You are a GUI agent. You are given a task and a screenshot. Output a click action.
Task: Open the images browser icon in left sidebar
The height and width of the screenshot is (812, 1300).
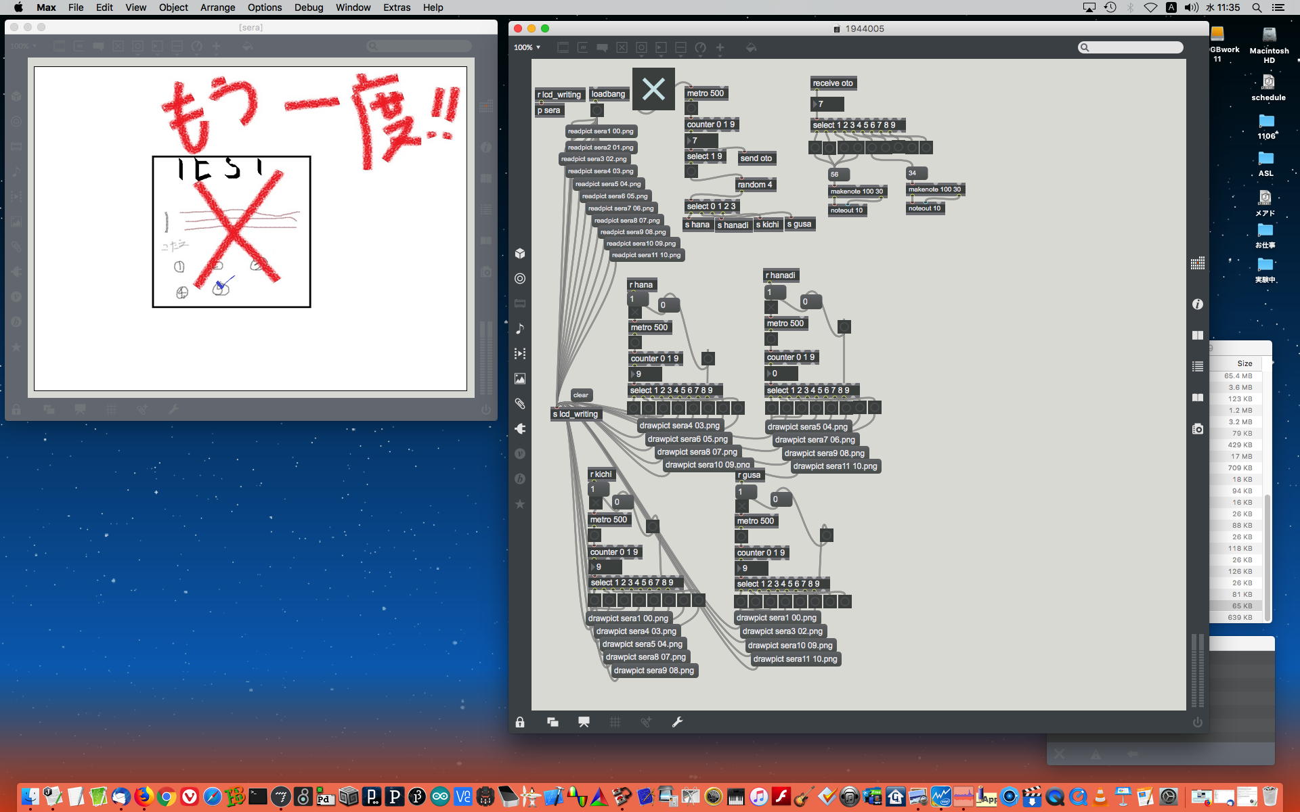click(x=520, y=379)
